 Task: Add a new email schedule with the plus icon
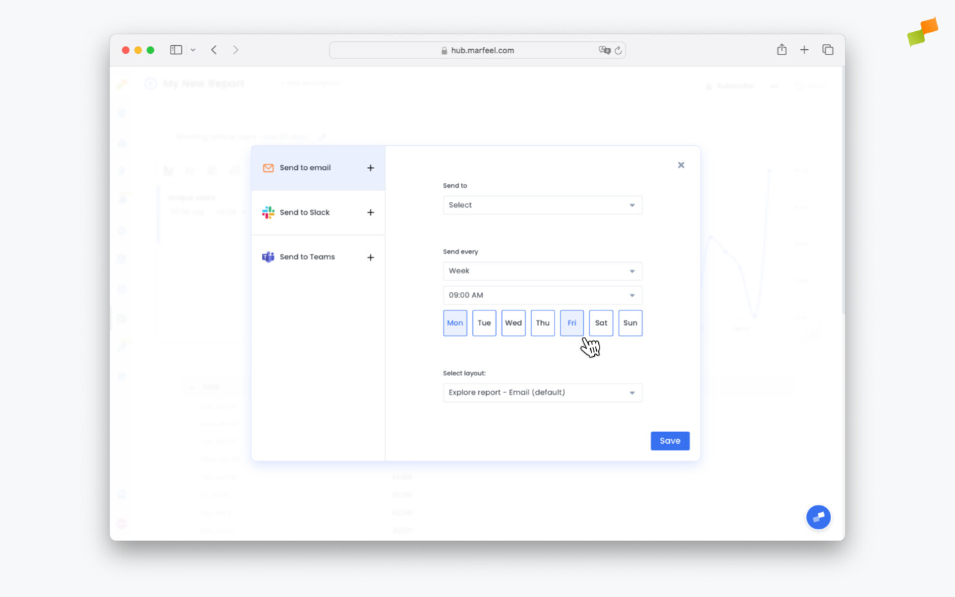371,168
